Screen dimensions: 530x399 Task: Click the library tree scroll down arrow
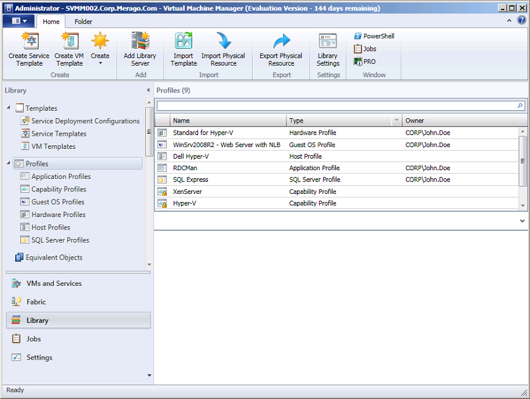pyautogui.click(x=149, y=265)
